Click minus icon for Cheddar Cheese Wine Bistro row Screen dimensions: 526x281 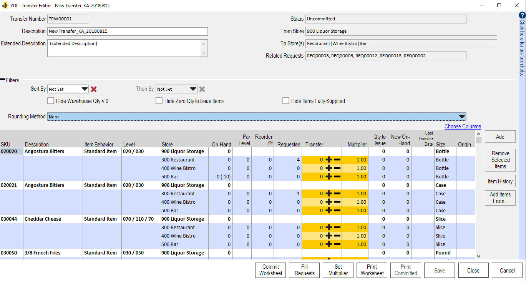(337, 236)
